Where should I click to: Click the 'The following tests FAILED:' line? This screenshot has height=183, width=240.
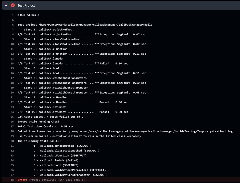click(x=39, y=141)
